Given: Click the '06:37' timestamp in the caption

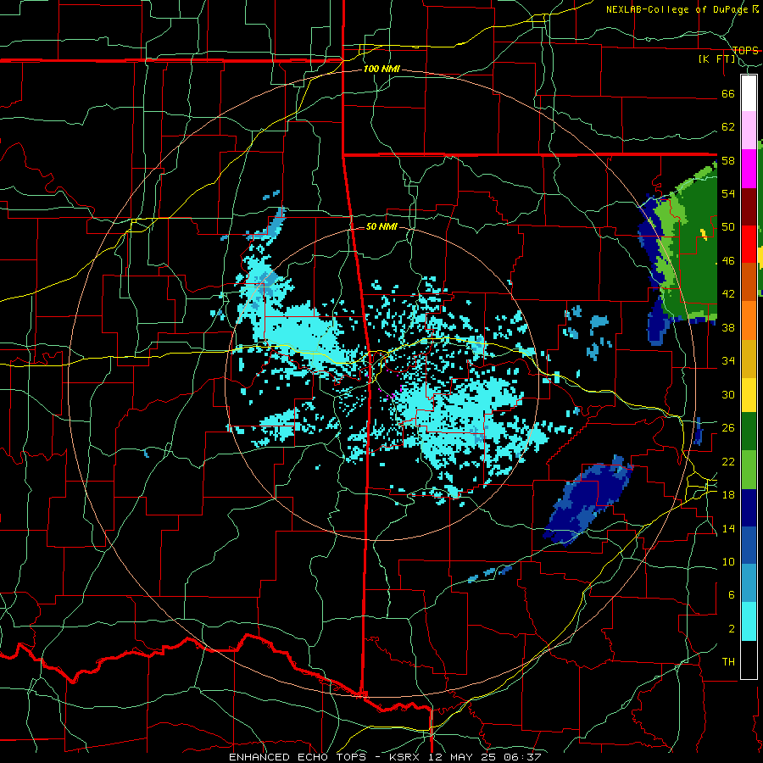Looking at the screenshot, I should coord(523,757).
